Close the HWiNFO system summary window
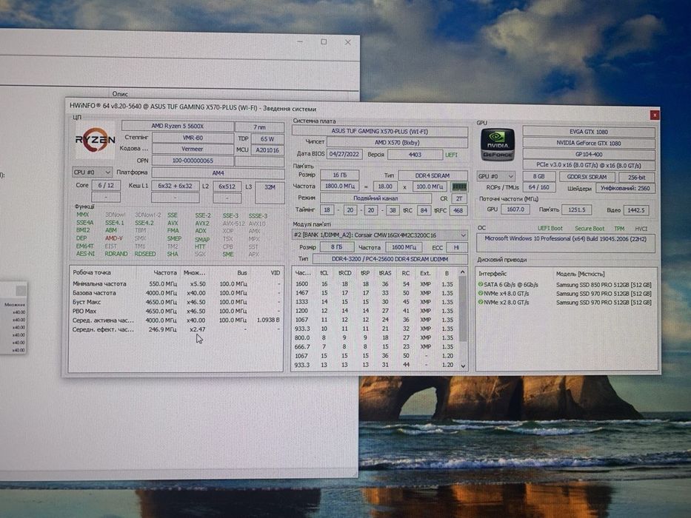691x518 pixels. pyautogui.click(x=655, y=115)
